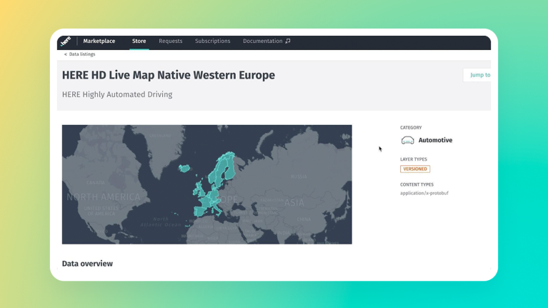The height and width of the screenshot is (308, 548).
Task: Click the back chevron before Data listings
Action: [x=65, y=54]
